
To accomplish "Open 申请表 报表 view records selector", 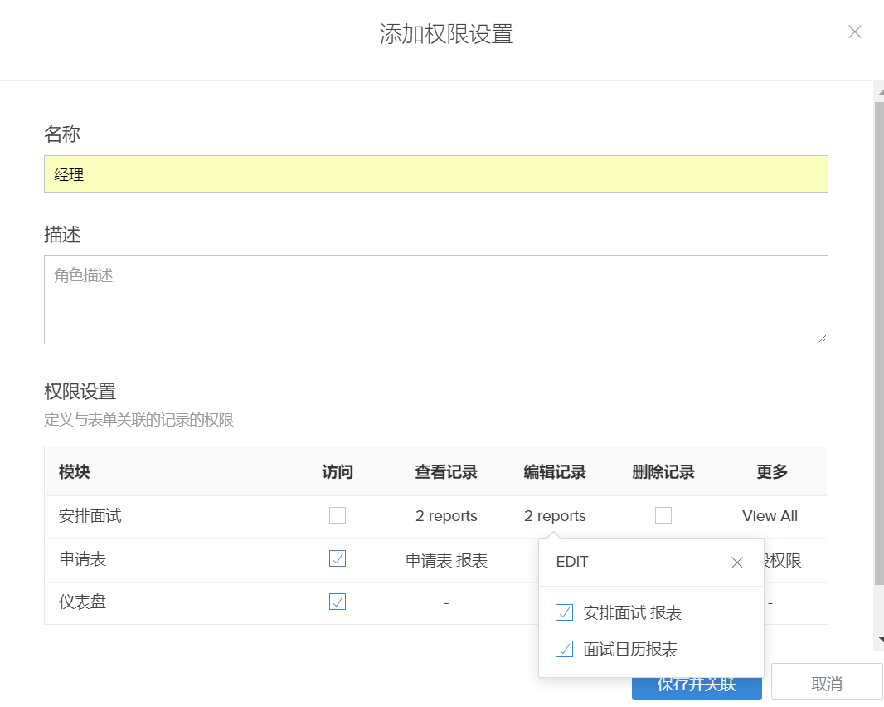I will pyautogui.click(x=446, y=561).
